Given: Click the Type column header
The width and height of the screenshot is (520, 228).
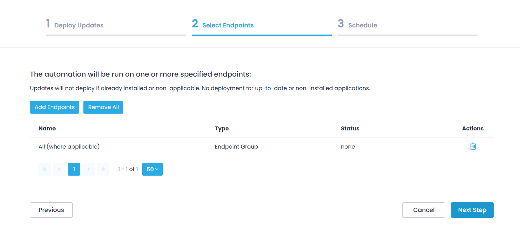Looking at the screenshot, I should [222, 129].
